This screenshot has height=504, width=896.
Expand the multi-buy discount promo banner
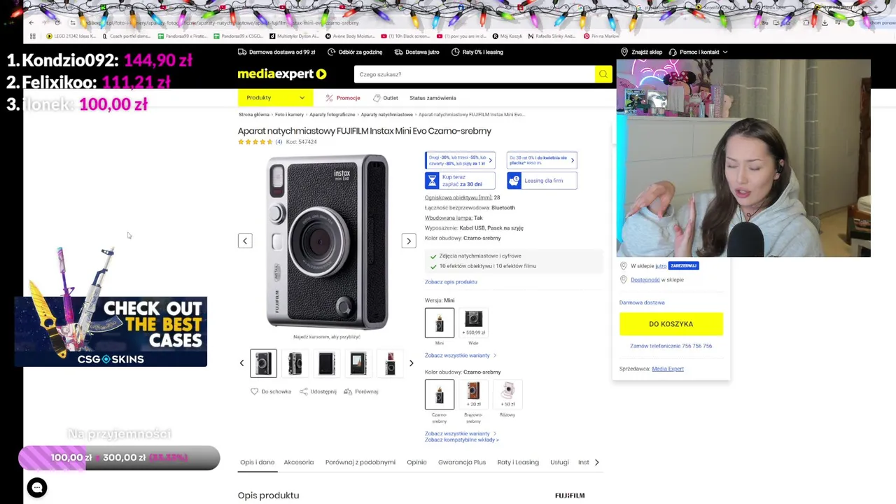coord(460,160)
